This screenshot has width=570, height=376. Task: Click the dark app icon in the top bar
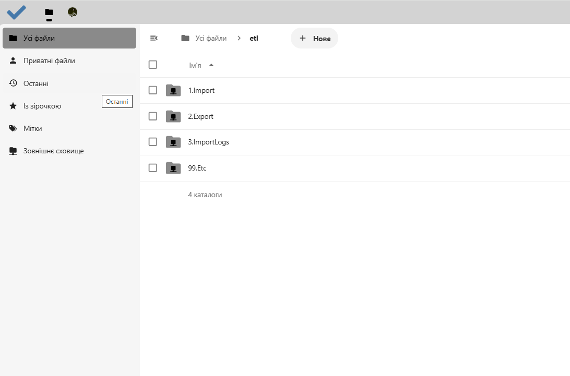coord(73,13)
